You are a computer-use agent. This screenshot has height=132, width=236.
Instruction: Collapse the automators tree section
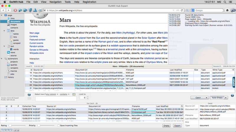point(2,59)
